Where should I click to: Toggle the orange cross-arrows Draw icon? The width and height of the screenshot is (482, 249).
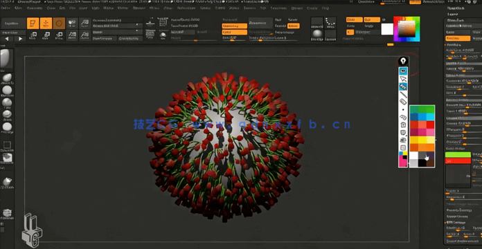[x=46, y=24]
